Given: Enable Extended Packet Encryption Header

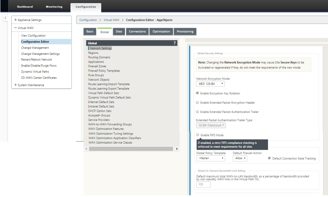Looking at the screenshot, I should [x=198, y=103].
